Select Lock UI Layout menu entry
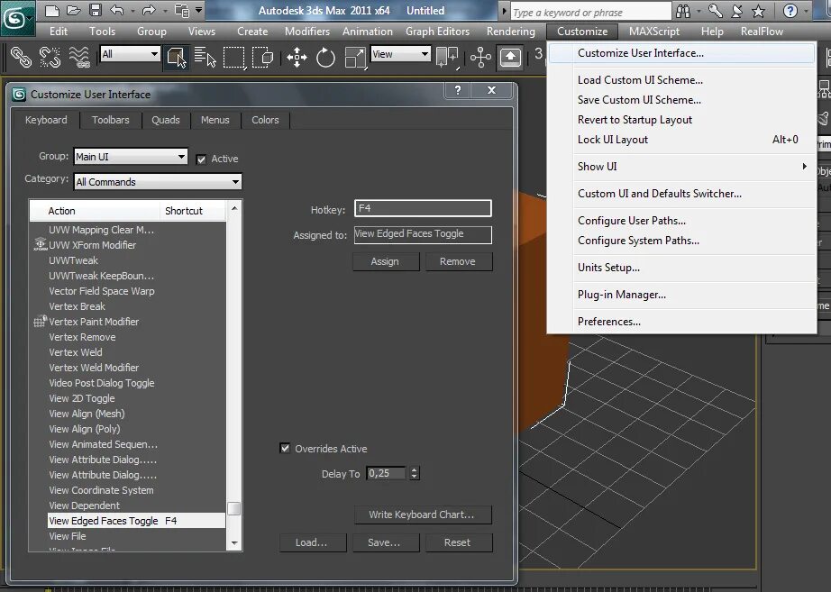Viewport: 831px width, 592px height. tap(681, 140)
